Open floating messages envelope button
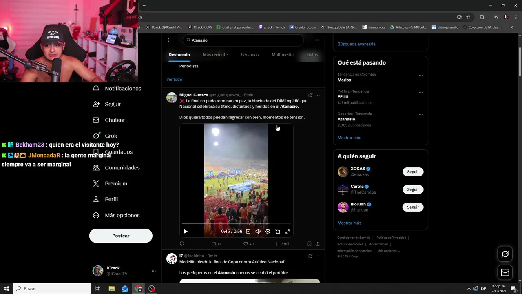 click(505, 272)
